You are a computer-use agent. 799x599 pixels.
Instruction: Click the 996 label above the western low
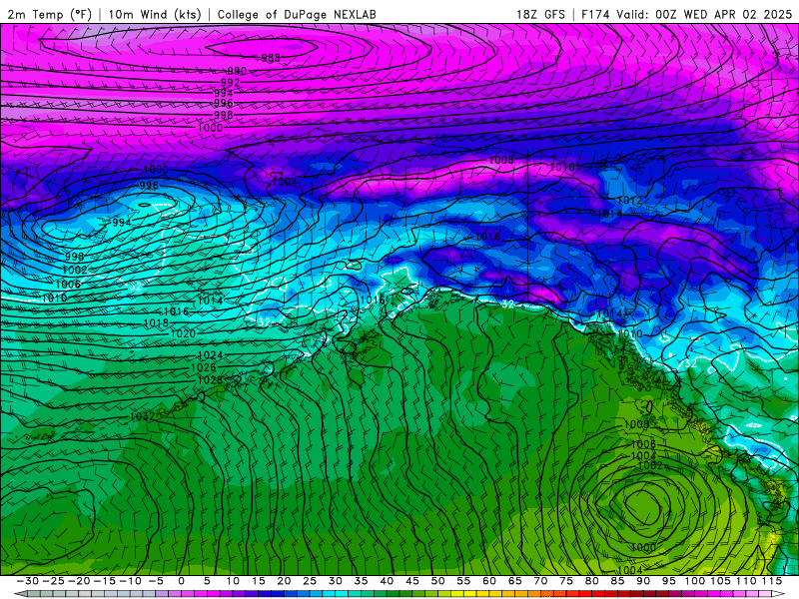click(x=149, y=186)
